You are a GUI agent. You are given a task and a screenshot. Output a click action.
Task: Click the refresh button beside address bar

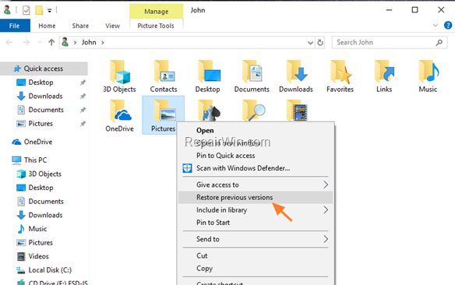pos(320,43)
